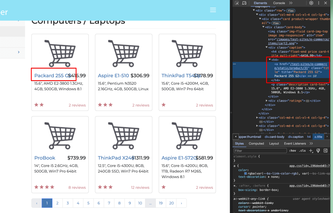Image resolution: width=333 pixels, height=213 pixels.
Task: Click the paint roller icon in Styles pane
Action: click(318, 150)
